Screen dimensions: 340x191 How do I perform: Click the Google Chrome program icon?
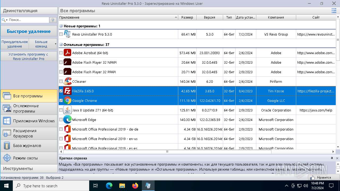(67, 101)
